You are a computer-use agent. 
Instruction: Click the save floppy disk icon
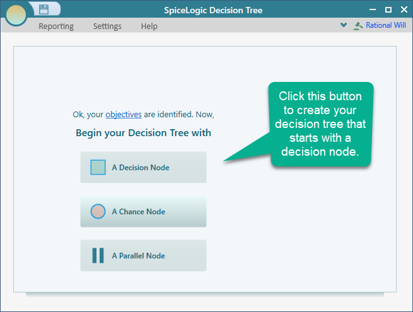[x=44, y=9]
